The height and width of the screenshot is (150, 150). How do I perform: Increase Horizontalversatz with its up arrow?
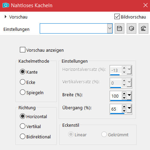coord(124,68)
